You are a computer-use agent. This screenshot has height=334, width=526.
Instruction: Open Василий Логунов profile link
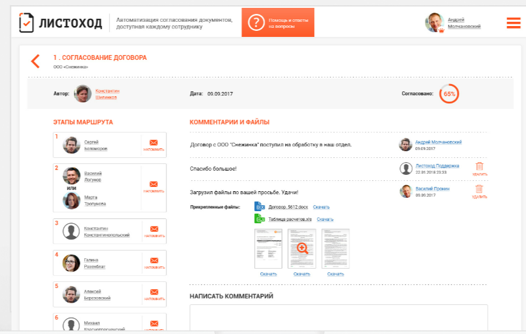pos(93,177)
